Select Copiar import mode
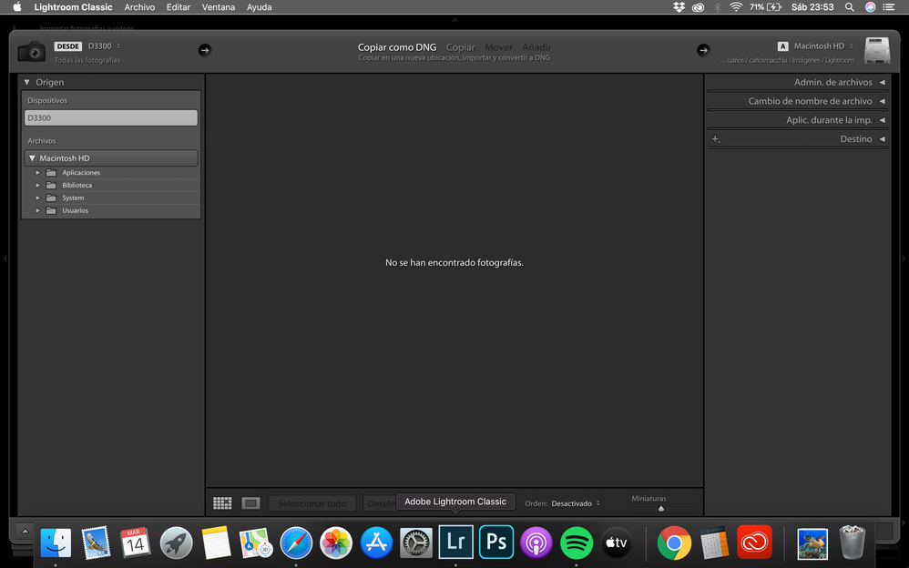Image resolution: width=909 pixels, height=568 pixels. [460, 47]
